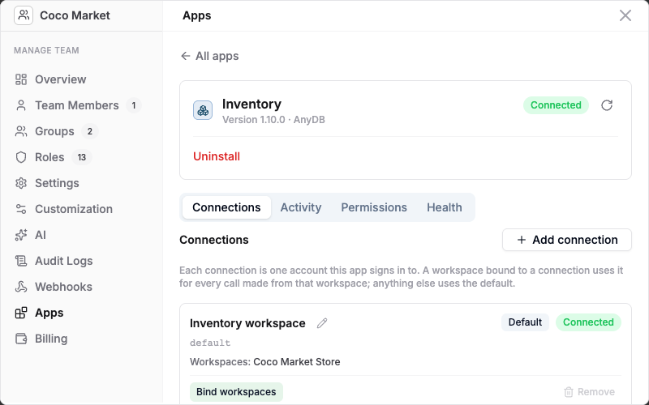Click the 'Coco Market Store' workspace name
This screenshot has width=649, height=405.
pos(297,362)
